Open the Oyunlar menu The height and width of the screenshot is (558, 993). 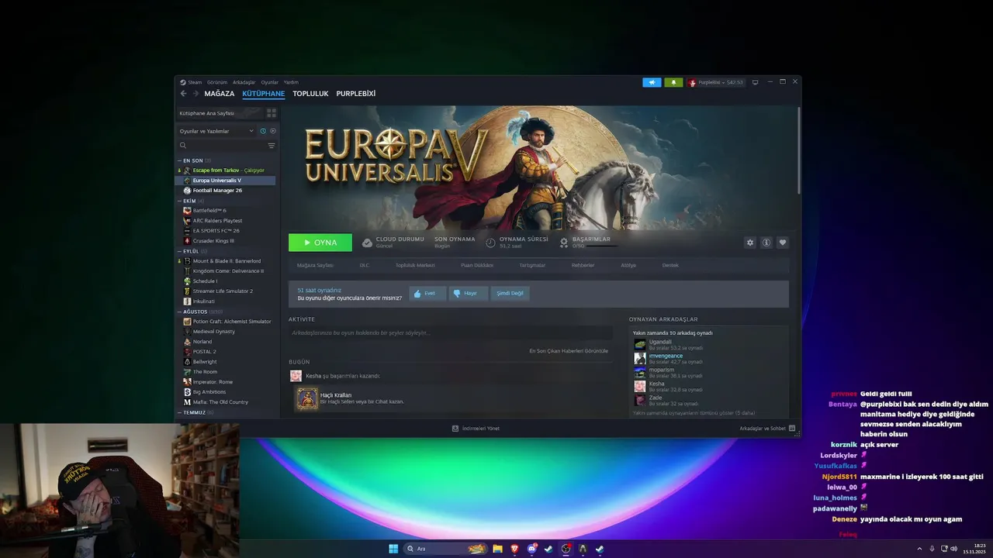pyautogui.click(x=269, y=82)
